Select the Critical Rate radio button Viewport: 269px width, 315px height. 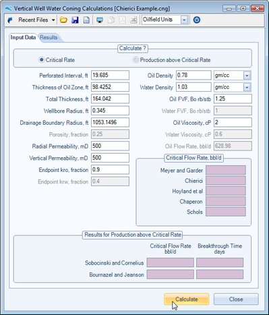tap(41, 60)
